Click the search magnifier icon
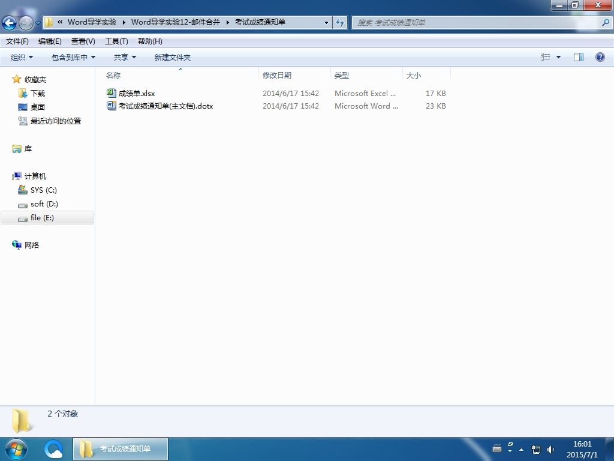Image resolution: width=614 pixels, height=461 pixels. click(x=606, y=23)
